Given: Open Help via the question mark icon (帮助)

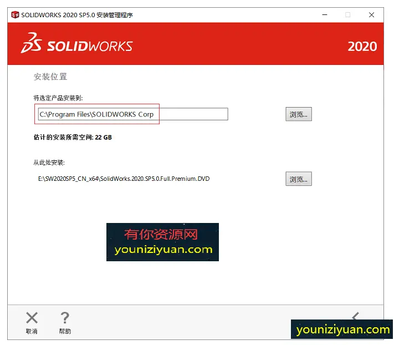Looking at the screenshot, I should click(x=65, y=318).
